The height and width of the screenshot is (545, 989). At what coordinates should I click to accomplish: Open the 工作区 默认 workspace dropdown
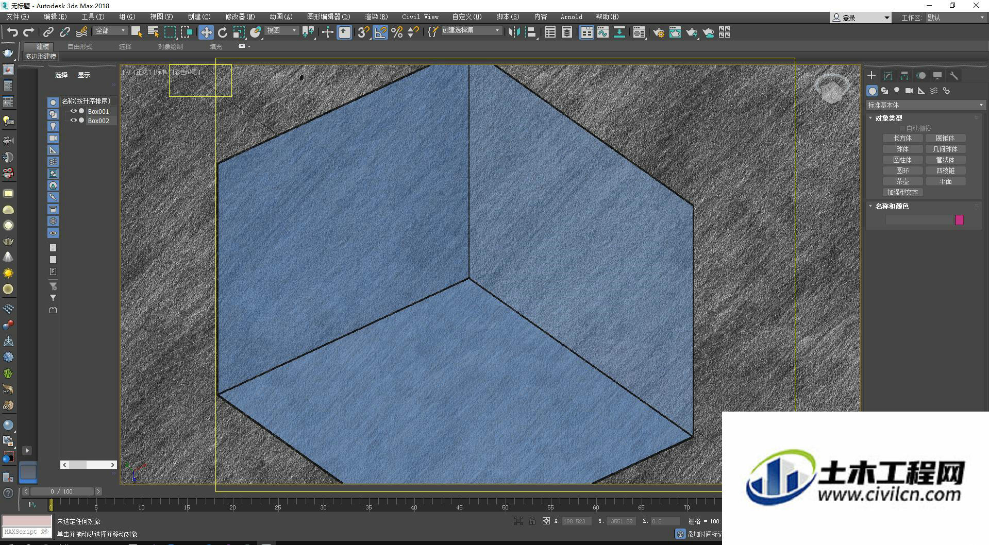(x=956, y=18)
